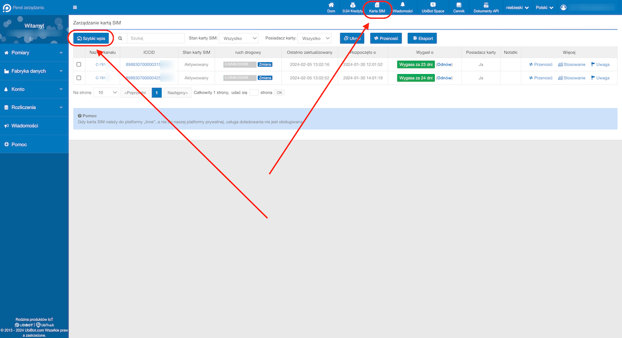Click the ICCID column header
Viewport: 622px width, 338px height.
(x=149, y=53)
